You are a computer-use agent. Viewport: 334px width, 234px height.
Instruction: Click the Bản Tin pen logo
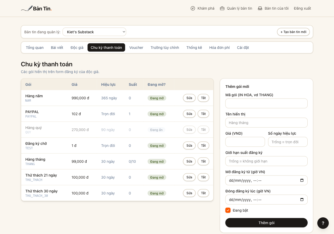coord(36,8)
